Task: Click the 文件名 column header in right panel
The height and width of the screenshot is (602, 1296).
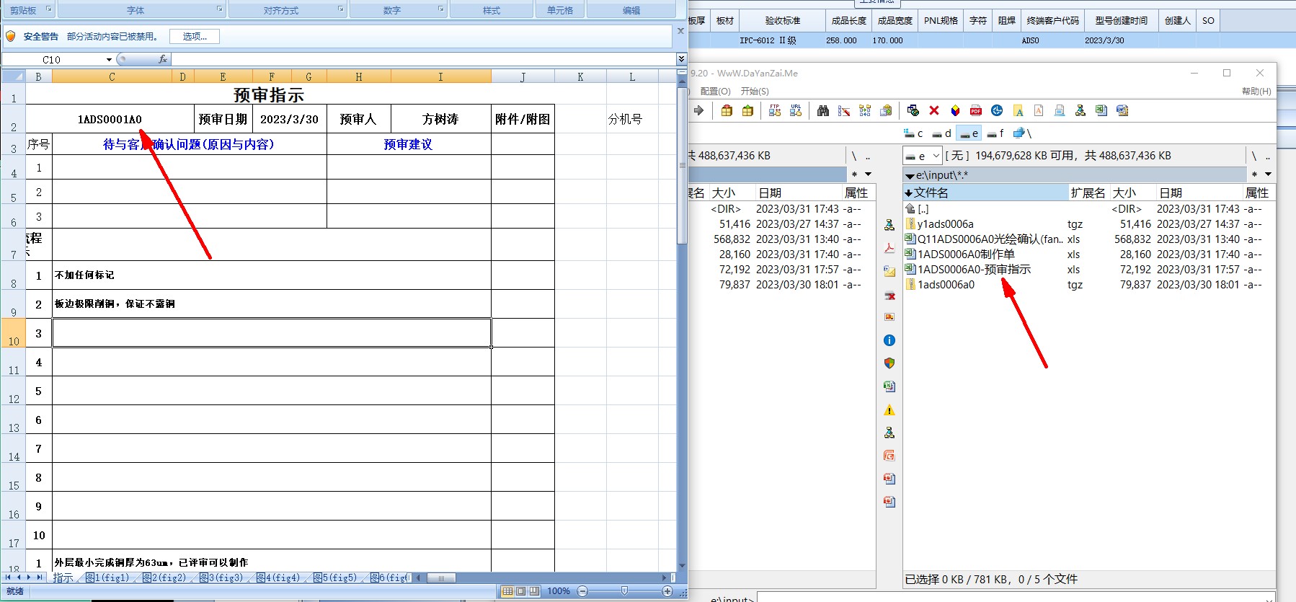Action: pyautogui.click(x=985, y=192)
